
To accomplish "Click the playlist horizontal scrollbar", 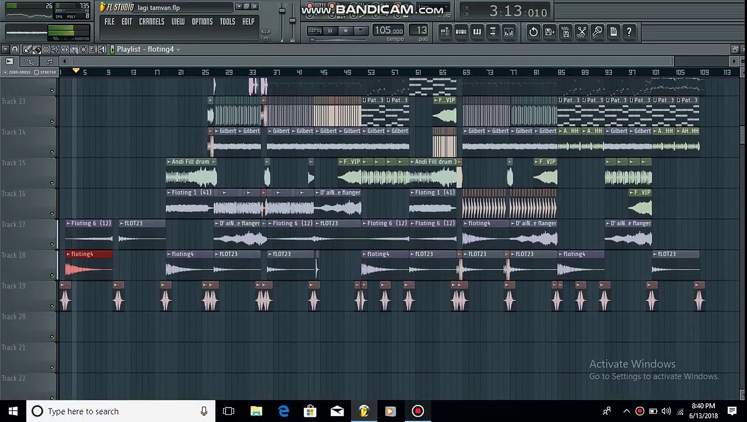I will click(372, 62).
